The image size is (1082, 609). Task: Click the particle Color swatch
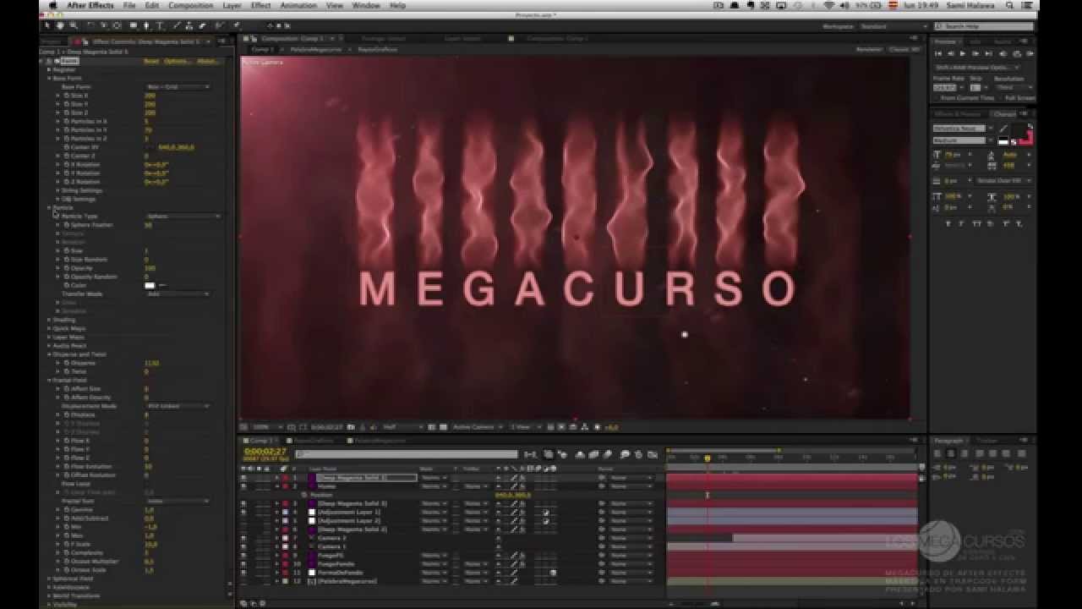coord(150,285)
